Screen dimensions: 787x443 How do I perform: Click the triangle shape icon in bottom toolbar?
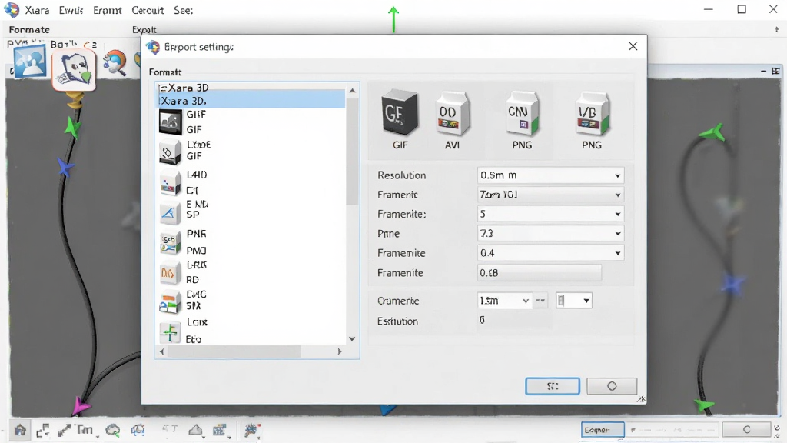pos(195,430)
